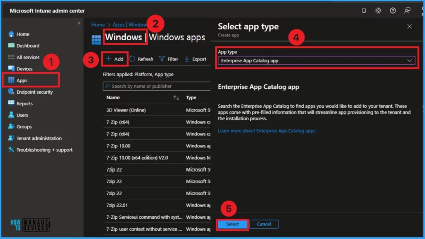Go to Home in sidebar
Image resolution: width=425 pixels, height=239 pixels.
[x=23, y=34]
